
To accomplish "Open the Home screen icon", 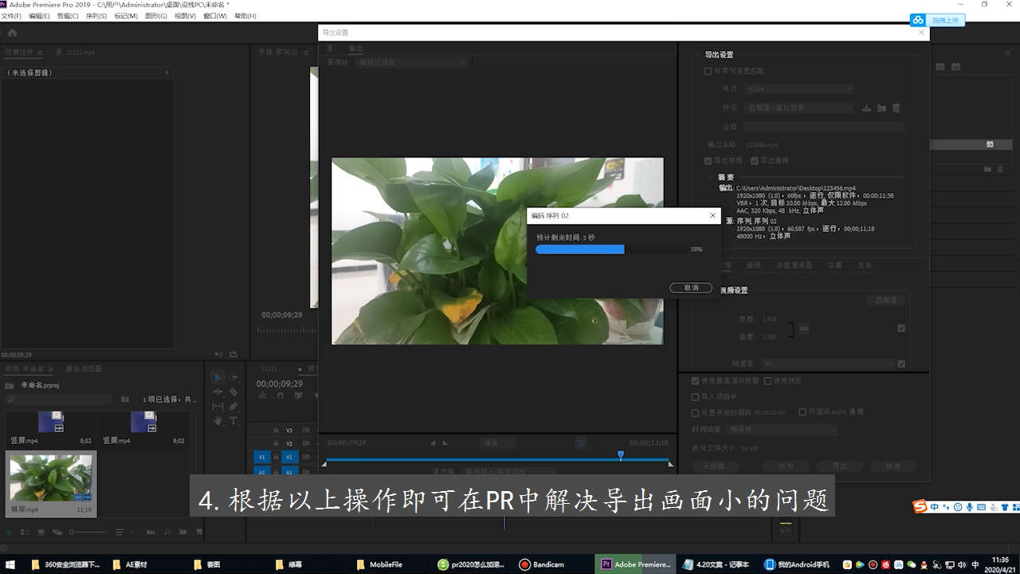I will coord(12,33).
